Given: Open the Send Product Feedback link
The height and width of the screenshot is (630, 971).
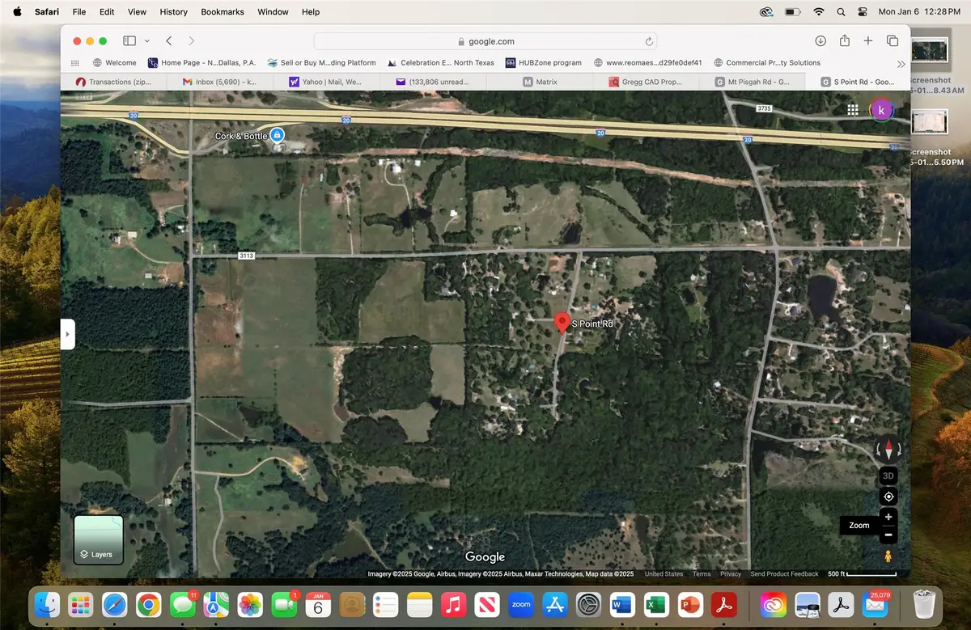Looking at the screenshot, I should (x=784, y=573).
